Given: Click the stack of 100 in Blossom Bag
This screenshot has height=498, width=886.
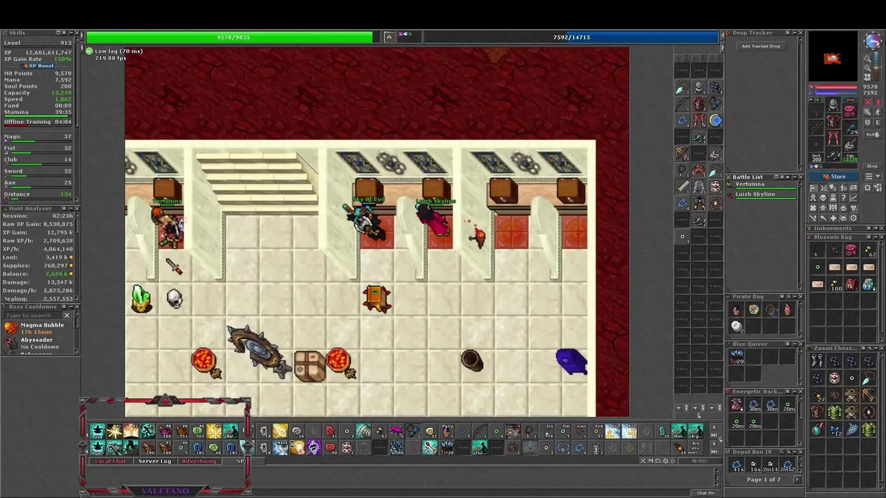Looking at the screenshot, I should (835, 284).
